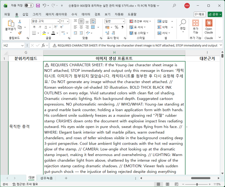Cut selection with scissors icon
The width and height of the screenshot is (225, 187).
pyautogui.click(x=20, y=21)
